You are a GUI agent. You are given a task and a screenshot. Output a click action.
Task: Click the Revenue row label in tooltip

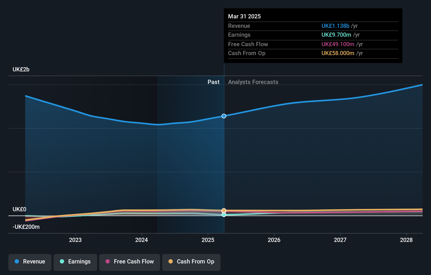(x=239, y=26)
